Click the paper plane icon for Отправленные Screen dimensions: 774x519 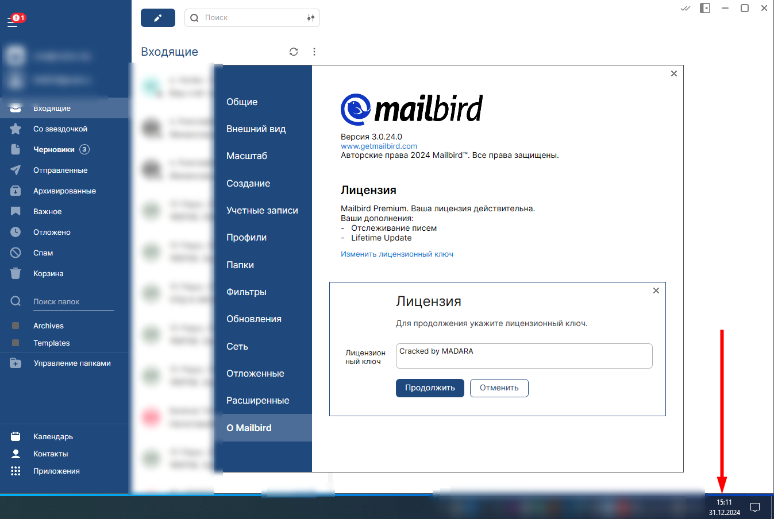click(x=16, y=170)
